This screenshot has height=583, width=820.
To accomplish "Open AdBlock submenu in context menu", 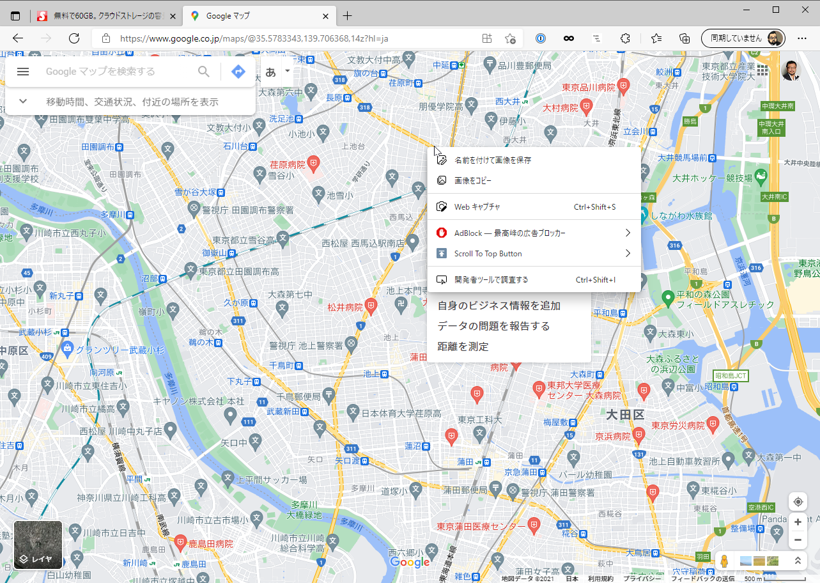I will click(x=534, y=233).
